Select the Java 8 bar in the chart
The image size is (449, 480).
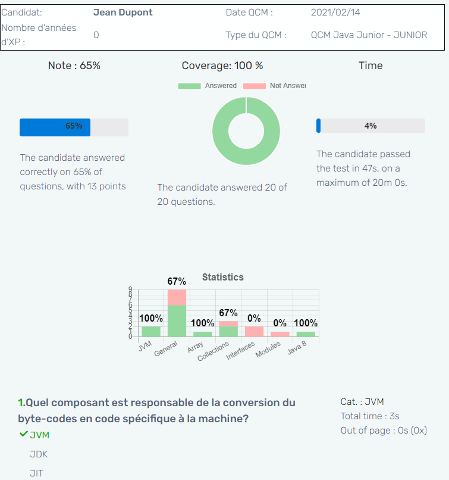(x=306, y=334)
